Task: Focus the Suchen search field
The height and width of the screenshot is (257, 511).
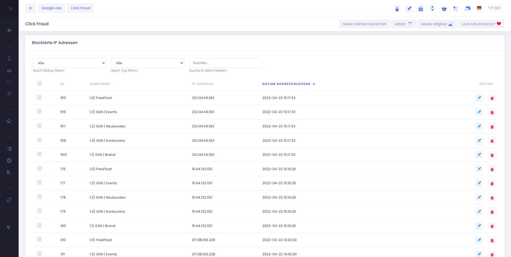Action: 226,63
